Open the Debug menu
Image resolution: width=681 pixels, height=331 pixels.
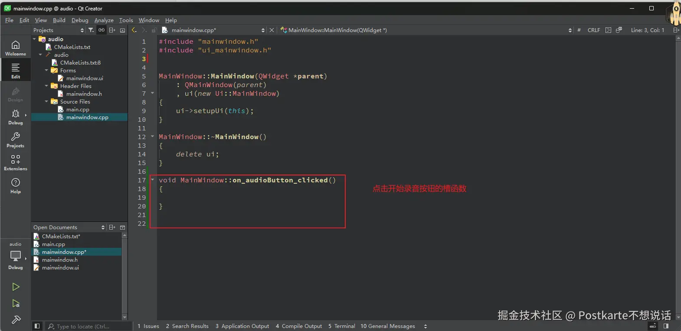coord(80,20)
